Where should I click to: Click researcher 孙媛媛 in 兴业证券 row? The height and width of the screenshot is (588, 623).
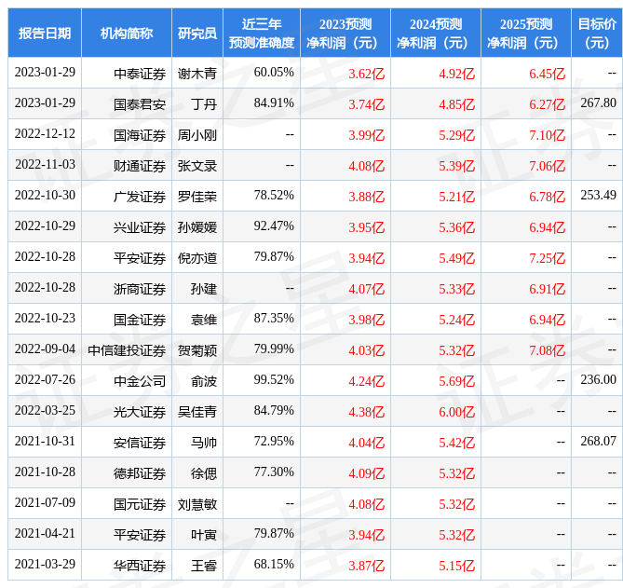coord(197,227)
